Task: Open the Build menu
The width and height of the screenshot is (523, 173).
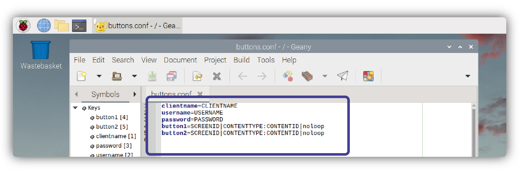Action: pyautogui.click(x=241, y=60)
